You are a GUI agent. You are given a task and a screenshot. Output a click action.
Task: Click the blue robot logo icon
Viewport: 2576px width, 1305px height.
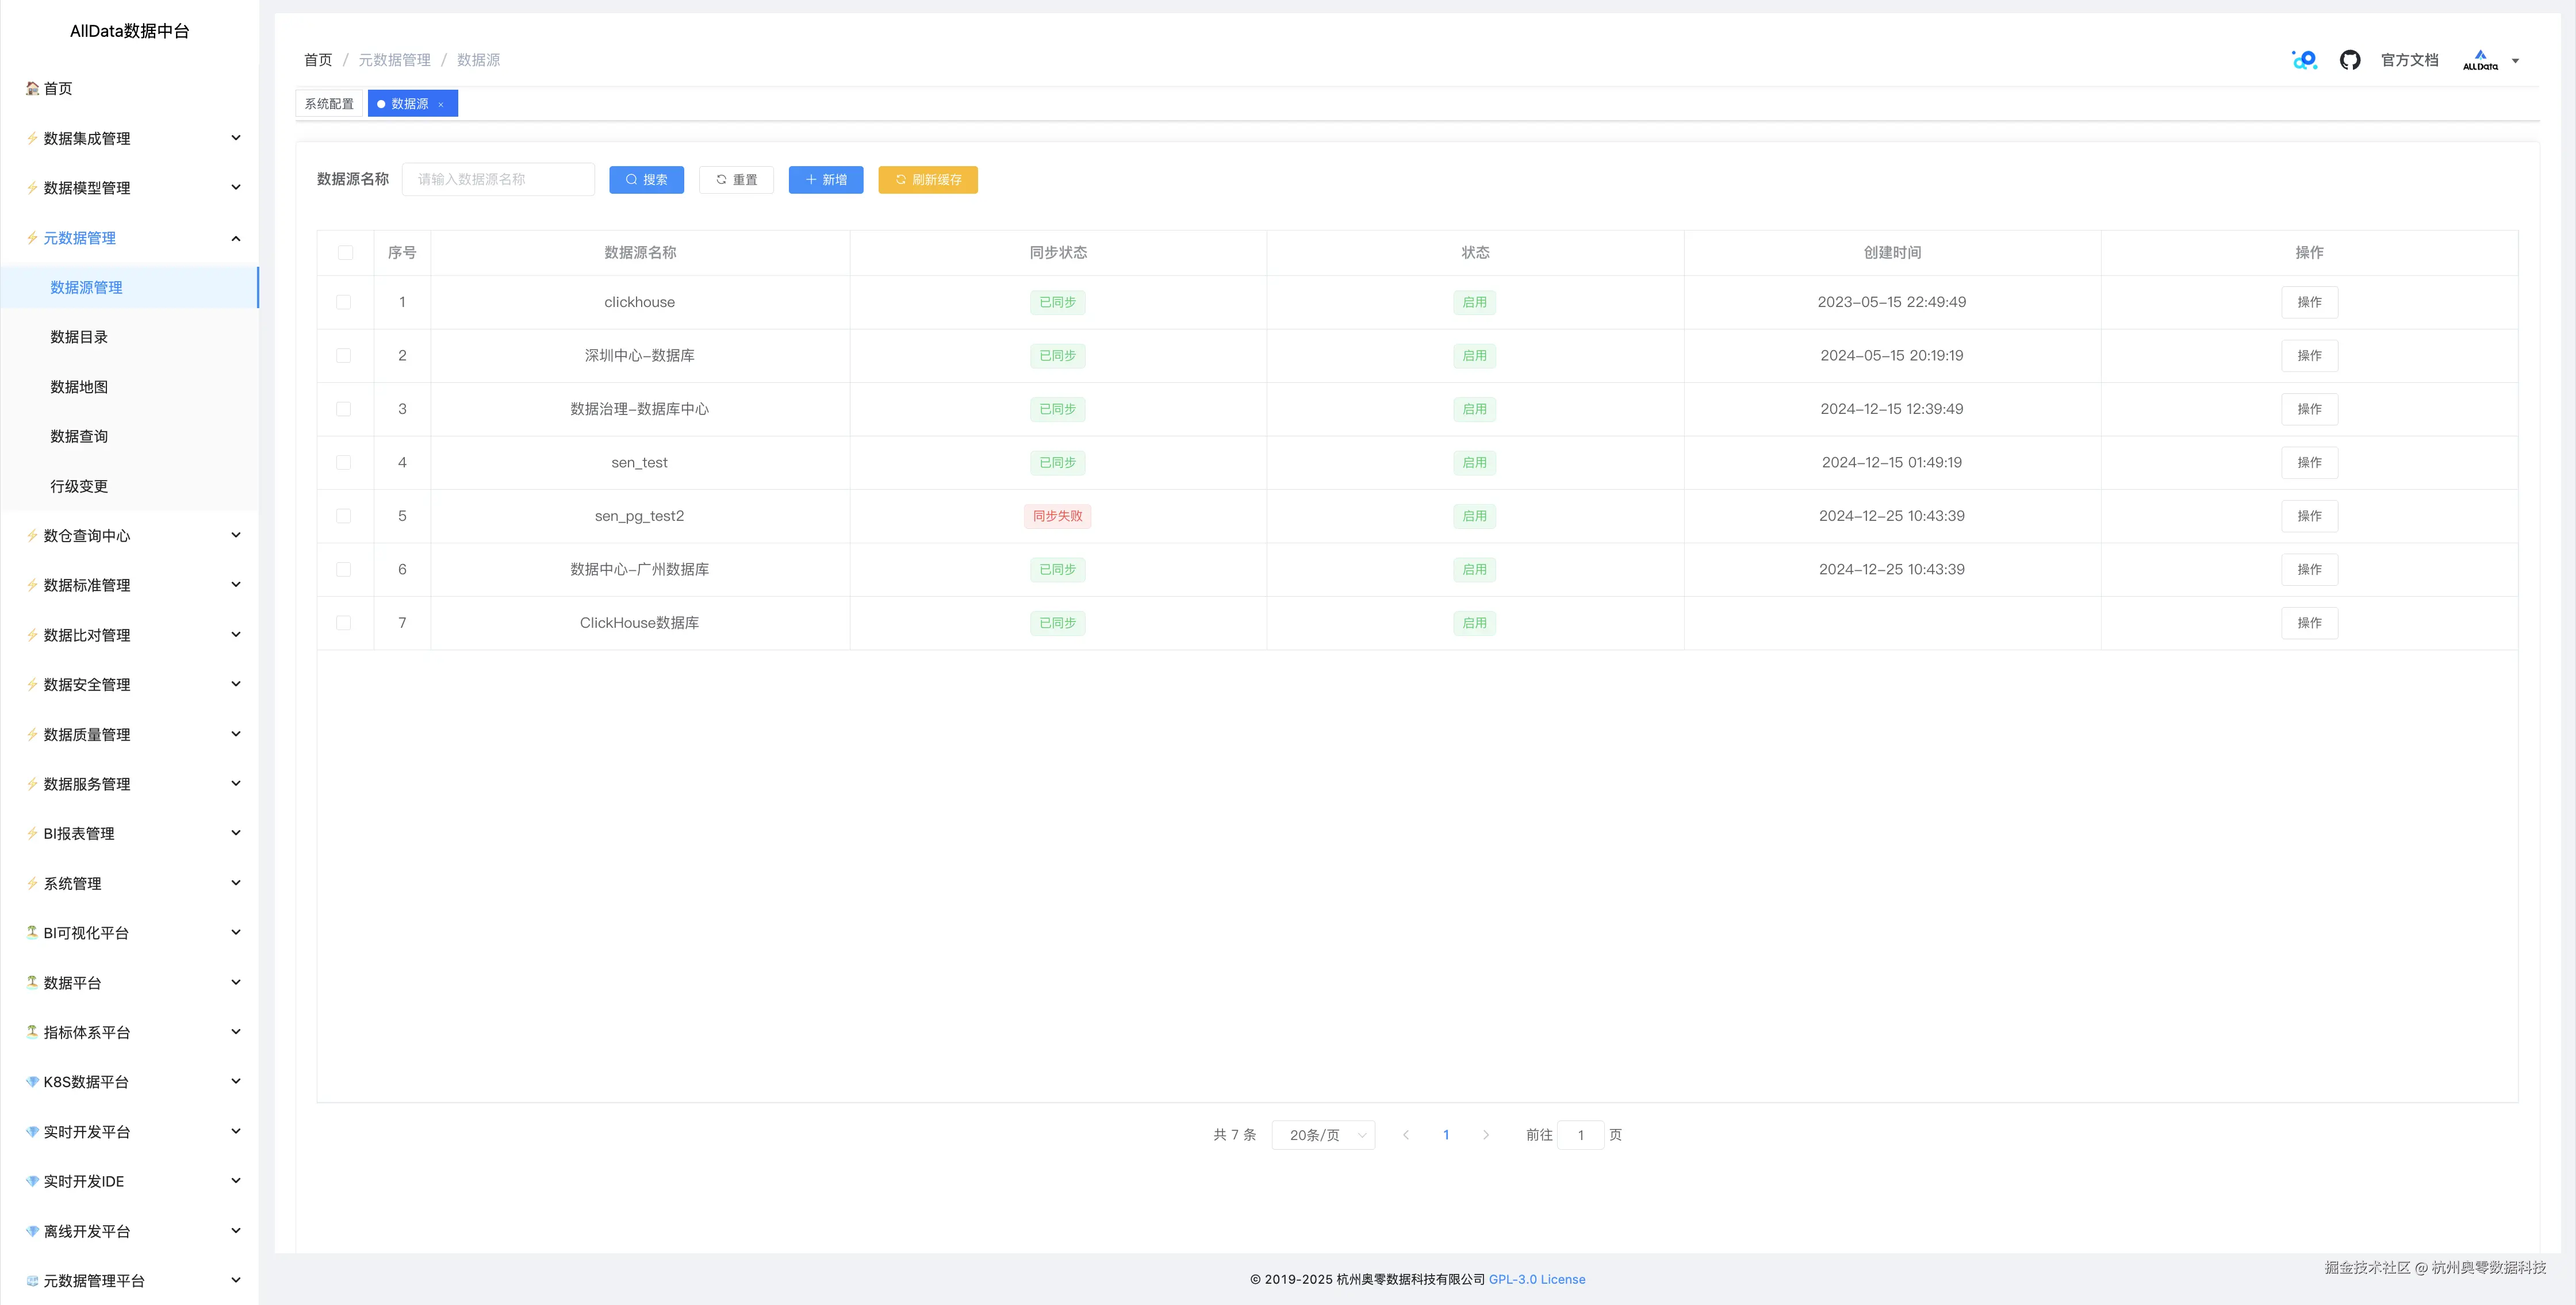pos(2304,60)
